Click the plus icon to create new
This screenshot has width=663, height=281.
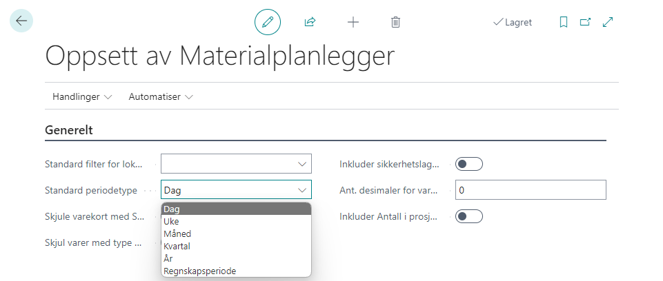(353, 22)
